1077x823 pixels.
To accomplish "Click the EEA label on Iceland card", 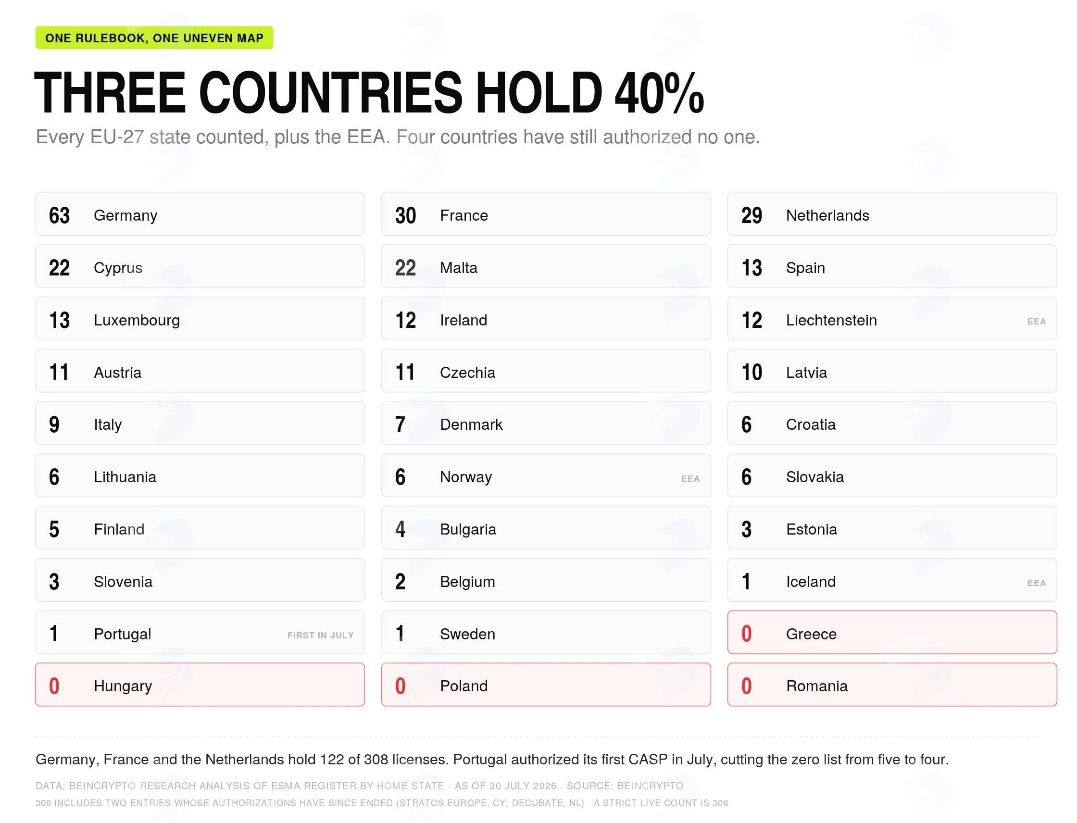I will (x=1036, y=584).
